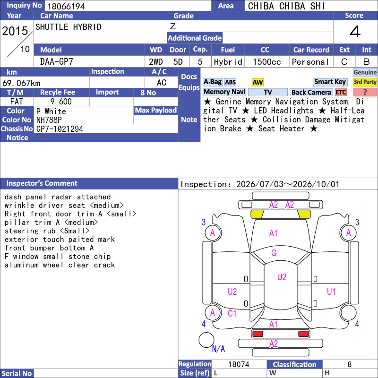The width and height of the screenshot is (378, 378).
Task: Click the Additional Grade label
Action: click(195, 38)
